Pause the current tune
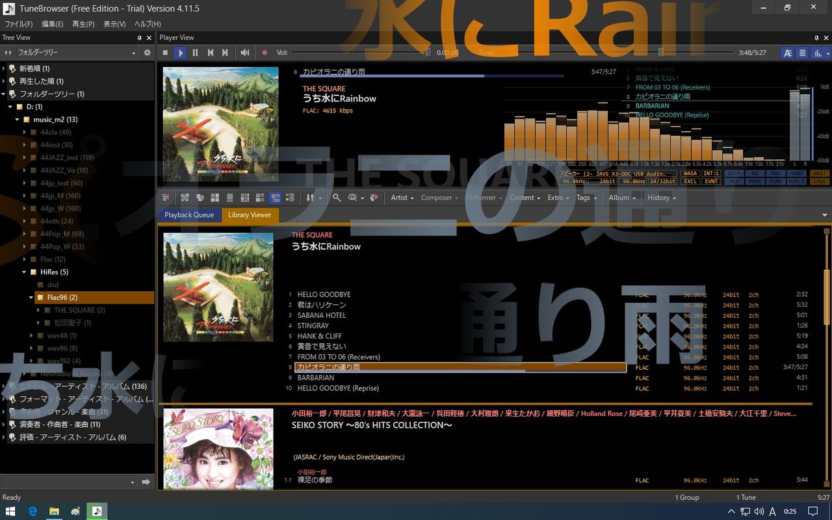 tap(195, 53)
